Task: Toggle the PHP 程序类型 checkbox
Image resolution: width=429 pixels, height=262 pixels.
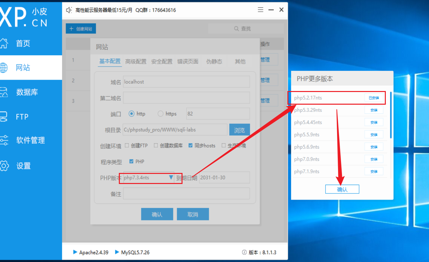Action: (x=132, y=162)
